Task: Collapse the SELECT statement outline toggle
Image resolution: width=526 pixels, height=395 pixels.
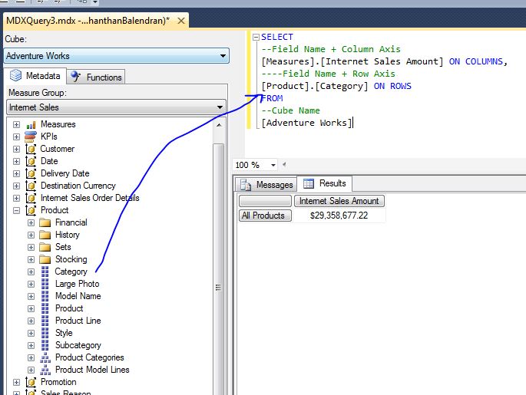Action: tap(256, 37)
